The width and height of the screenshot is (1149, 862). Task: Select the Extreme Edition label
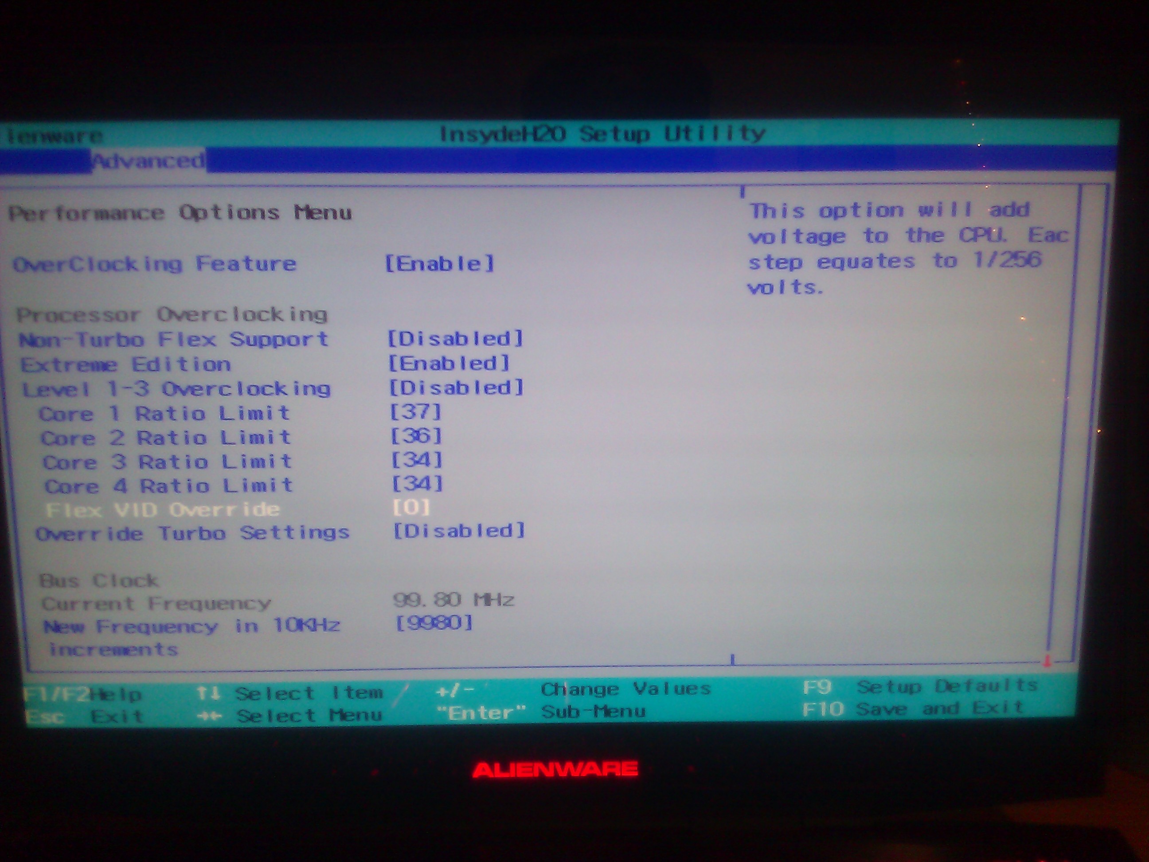coord(126,364)
